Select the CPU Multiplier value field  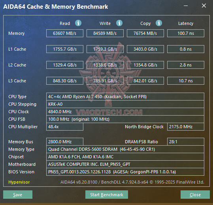[x=65, y=127]
